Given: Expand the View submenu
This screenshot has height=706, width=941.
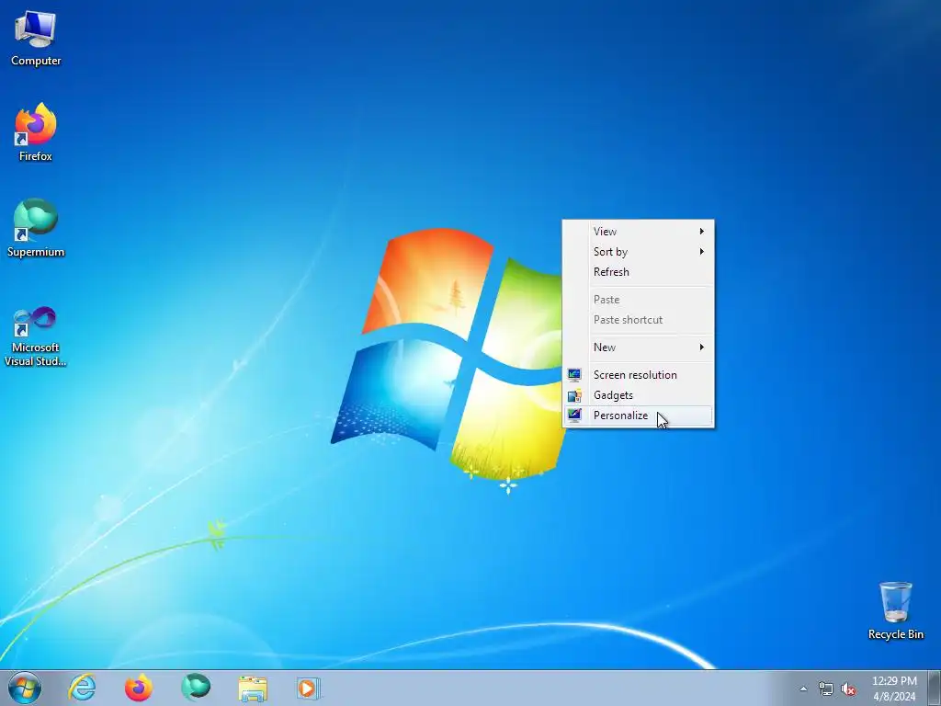Looking at the screenshot, I should [x=638, y=231].
